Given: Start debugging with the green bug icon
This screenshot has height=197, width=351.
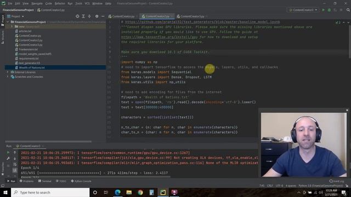Looking at the screenshot, I should coord(329,10).
